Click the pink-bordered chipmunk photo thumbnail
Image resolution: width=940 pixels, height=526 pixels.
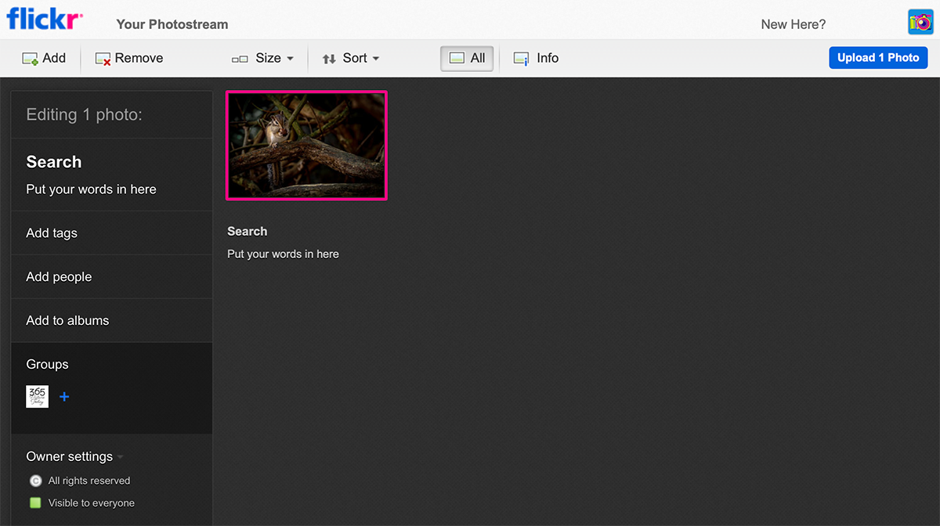(x=306, y=145)
